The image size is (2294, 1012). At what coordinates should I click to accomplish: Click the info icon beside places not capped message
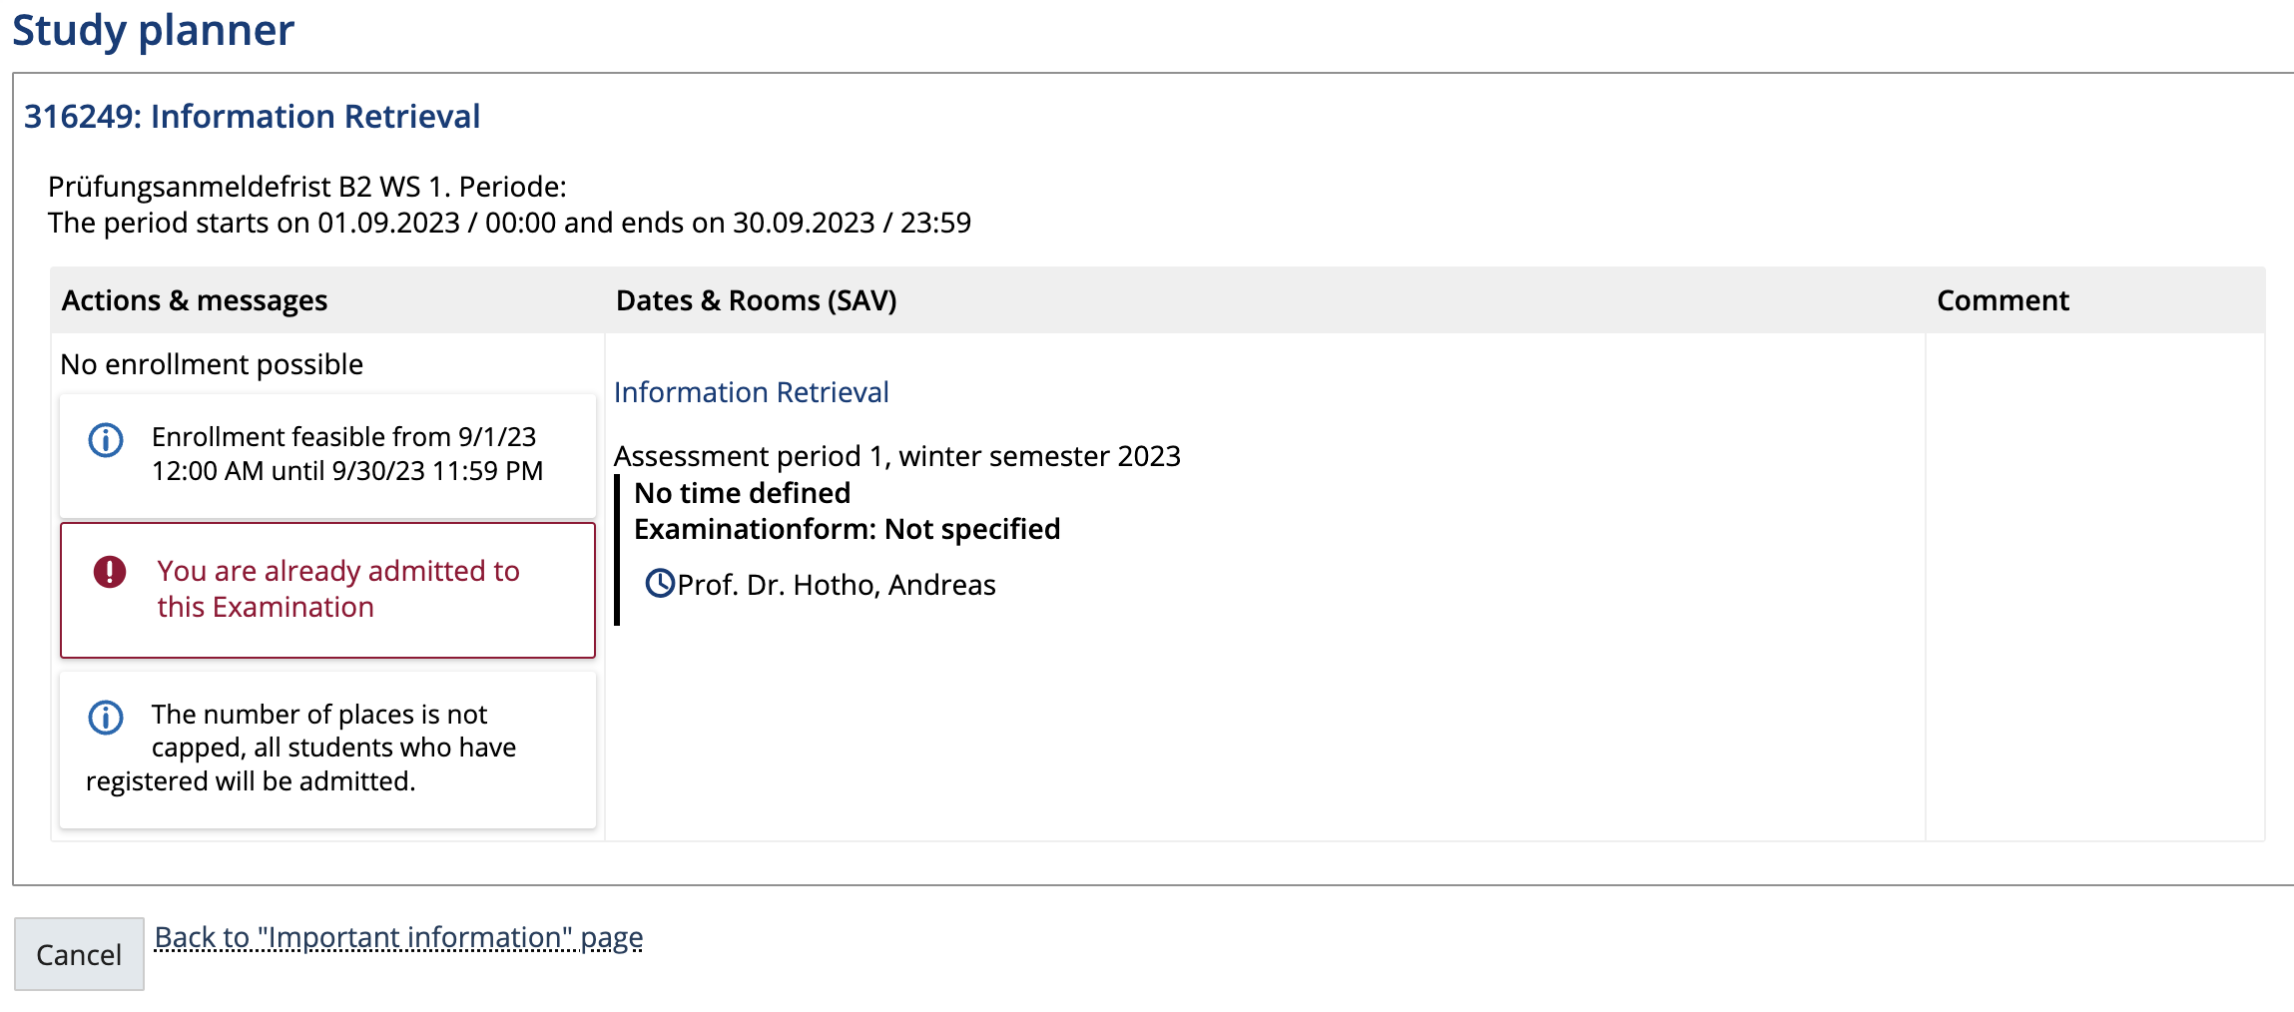click(x=106, y=718)
